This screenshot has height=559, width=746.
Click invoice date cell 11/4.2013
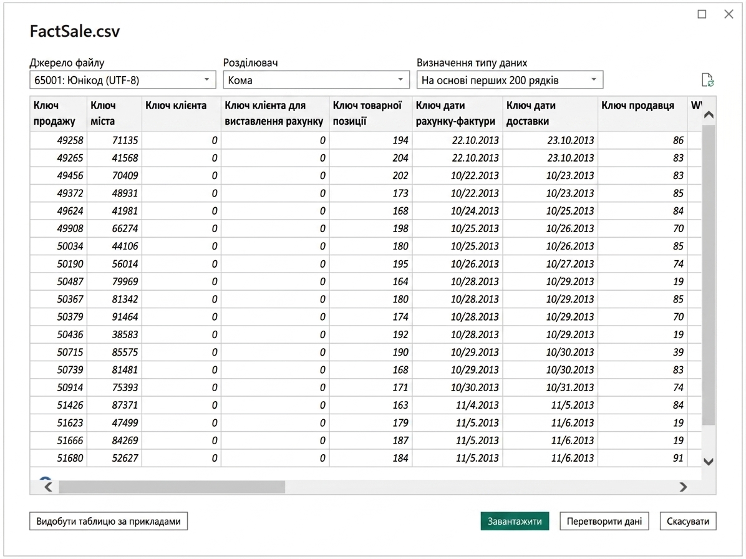pyautogui.click(x=457, y=405)
